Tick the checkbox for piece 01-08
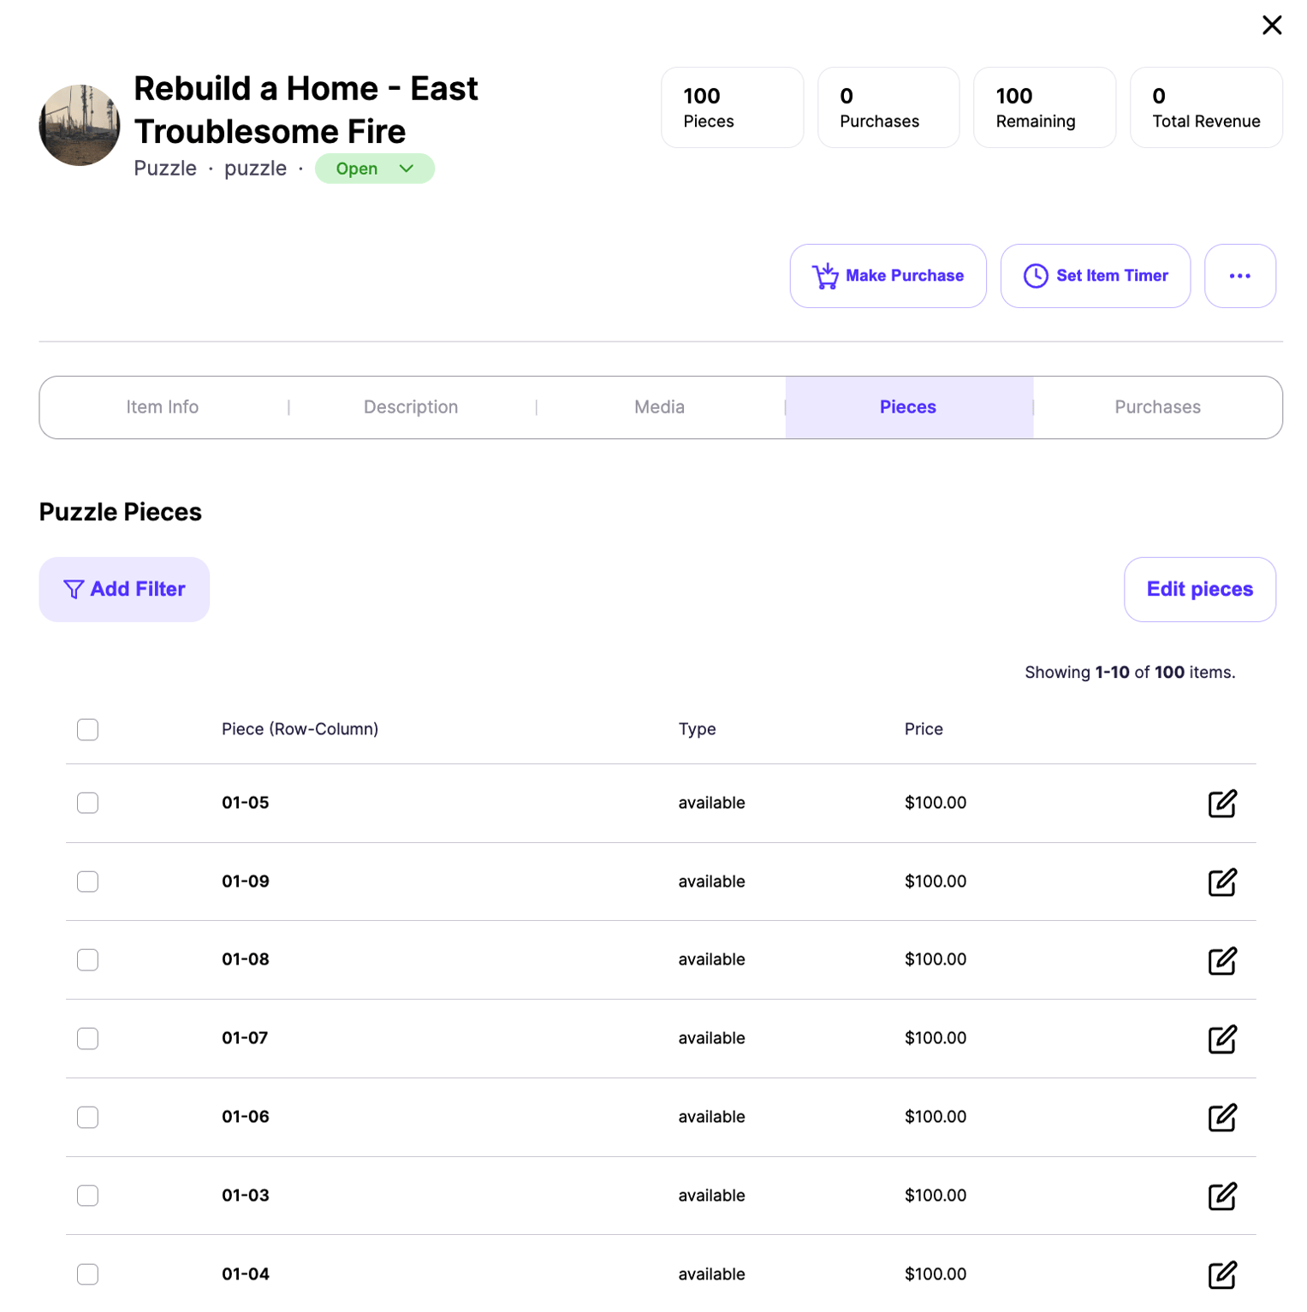 (87, 959)
